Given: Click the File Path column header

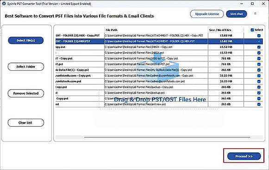Looking at the screenshot, I should tap(112, 30).
